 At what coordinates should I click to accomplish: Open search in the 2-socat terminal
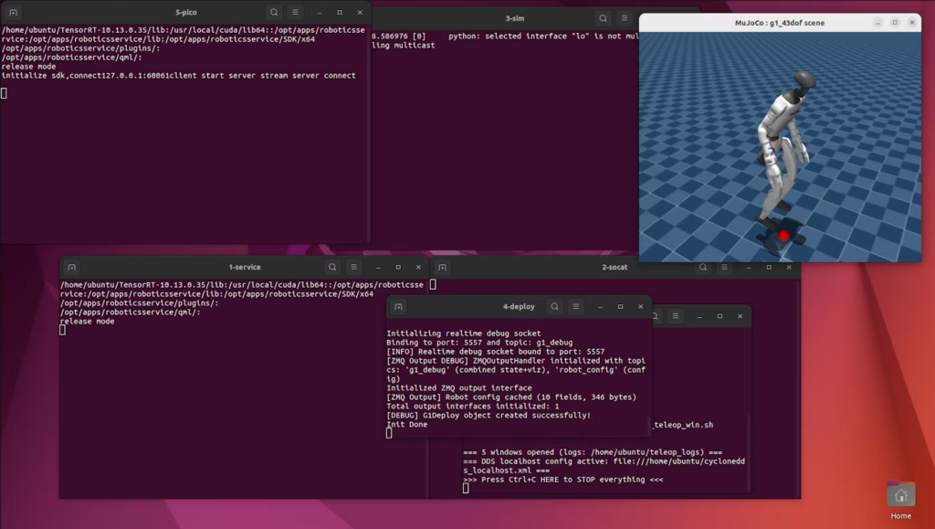click(x=703, y=267)
